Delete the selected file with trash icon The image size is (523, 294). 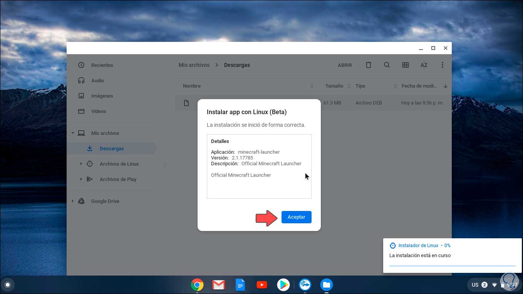coord(369,65)
